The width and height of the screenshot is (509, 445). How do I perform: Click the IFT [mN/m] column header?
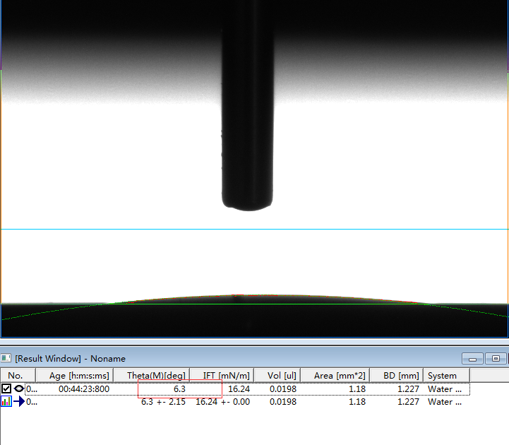[226, 376]
